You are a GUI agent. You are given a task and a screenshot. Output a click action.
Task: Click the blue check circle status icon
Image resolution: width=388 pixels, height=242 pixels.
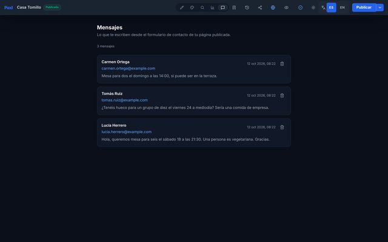pyautogui.click(x=300, y=7)
